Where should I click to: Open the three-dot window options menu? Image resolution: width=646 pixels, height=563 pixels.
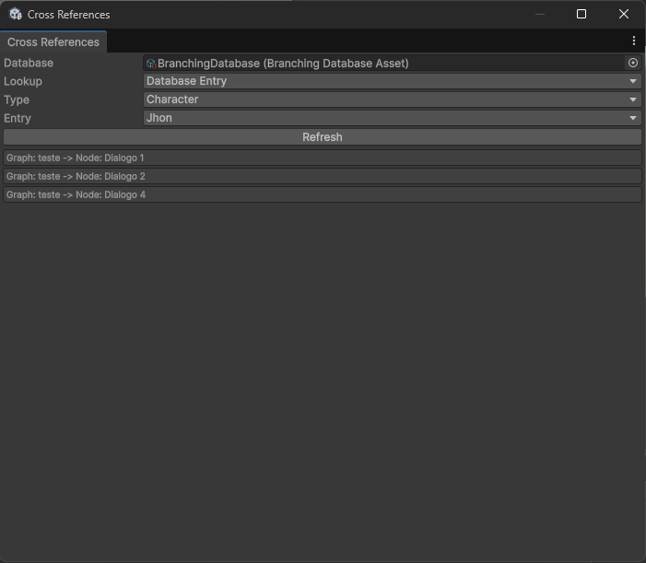click(634, 41)
